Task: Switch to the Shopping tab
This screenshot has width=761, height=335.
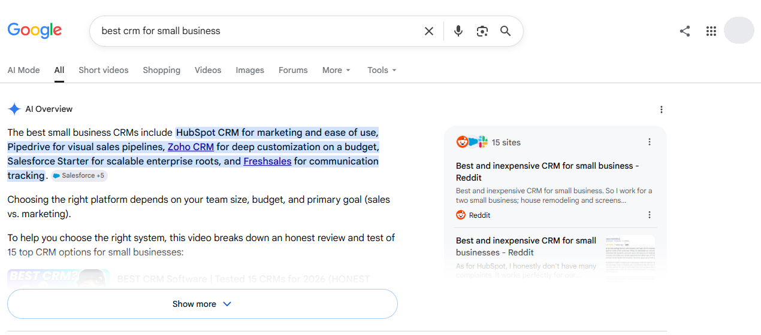Action: coord(162,70)
